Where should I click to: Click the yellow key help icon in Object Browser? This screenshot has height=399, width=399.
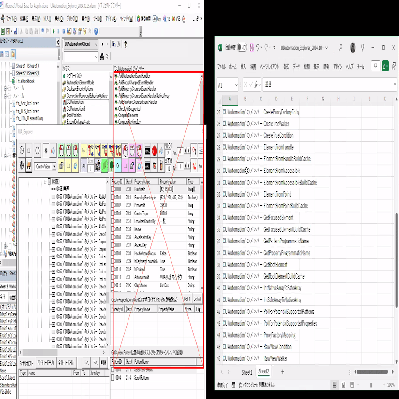click(x=125, y=44)
